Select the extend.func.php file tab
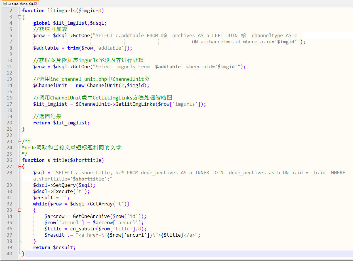This screenshot has height=261, width=353. click(x=20, y=4)
